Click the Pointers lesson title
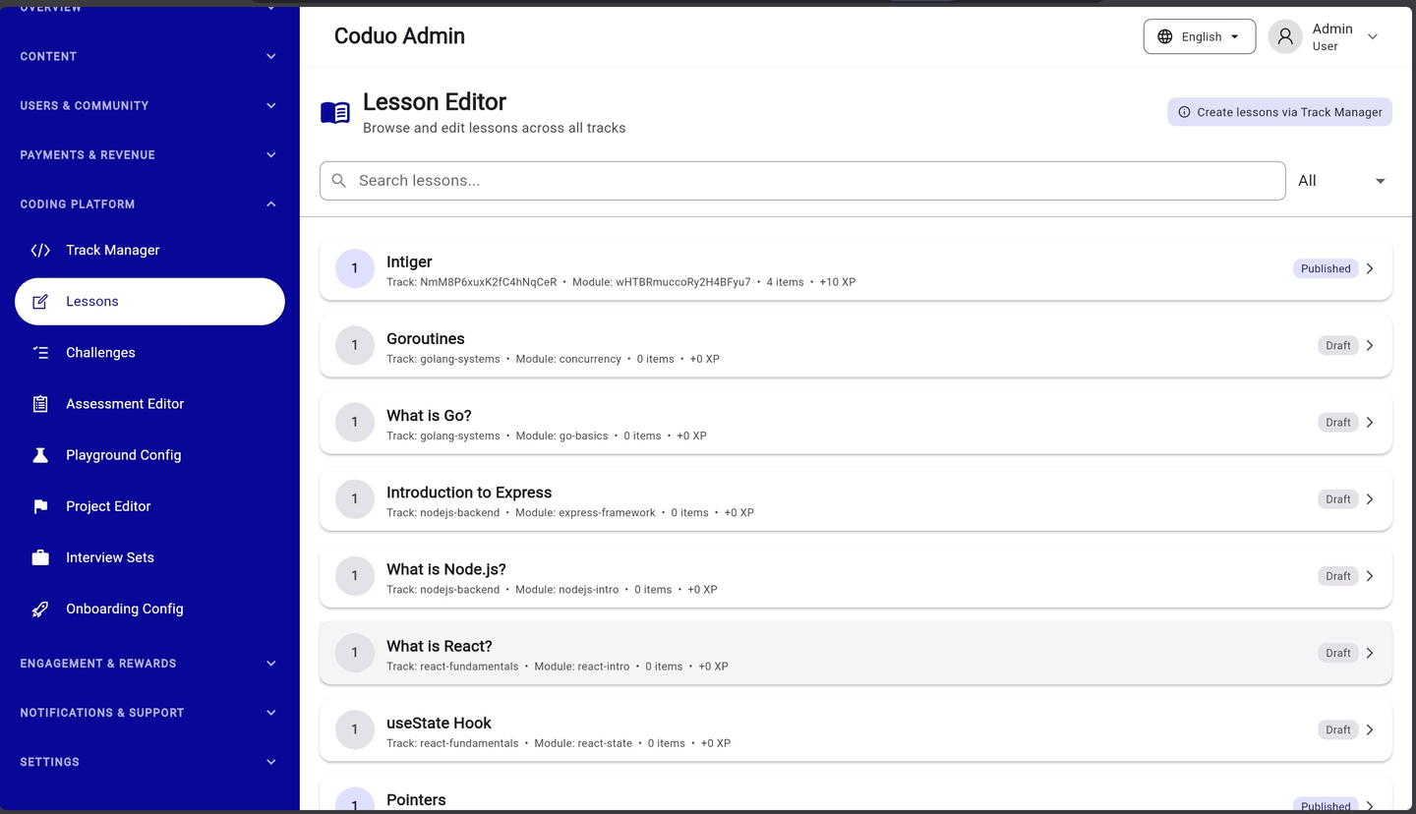 (x=416, y=799)
